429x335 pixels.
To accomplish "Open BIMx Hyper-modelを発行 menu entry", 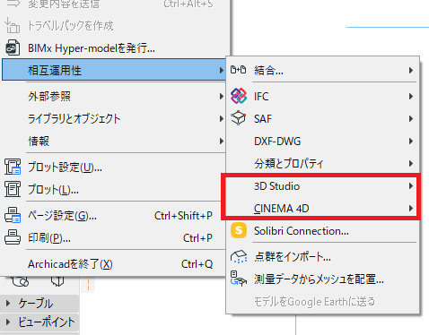I will coord(115,47).
